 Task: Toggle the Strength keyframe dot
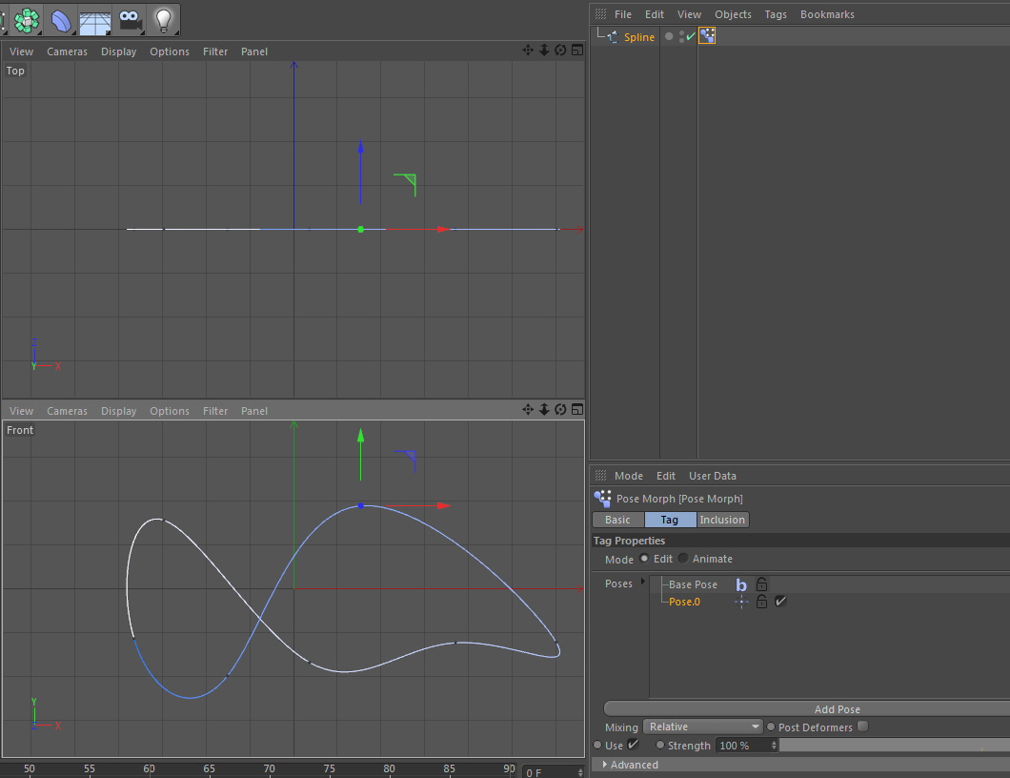(x=660, y=746)
